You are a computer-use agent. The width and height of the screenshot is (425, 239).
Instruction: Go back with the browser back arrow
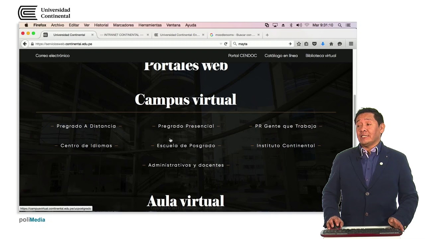click(x=25, y=44)
